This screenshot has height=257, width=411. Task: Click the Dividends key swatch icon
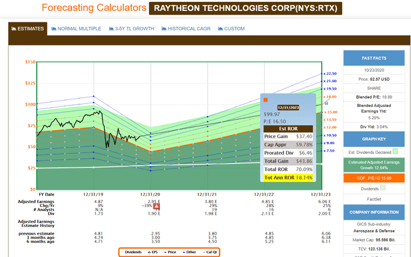pyautogui.click(x=383, y=188)
